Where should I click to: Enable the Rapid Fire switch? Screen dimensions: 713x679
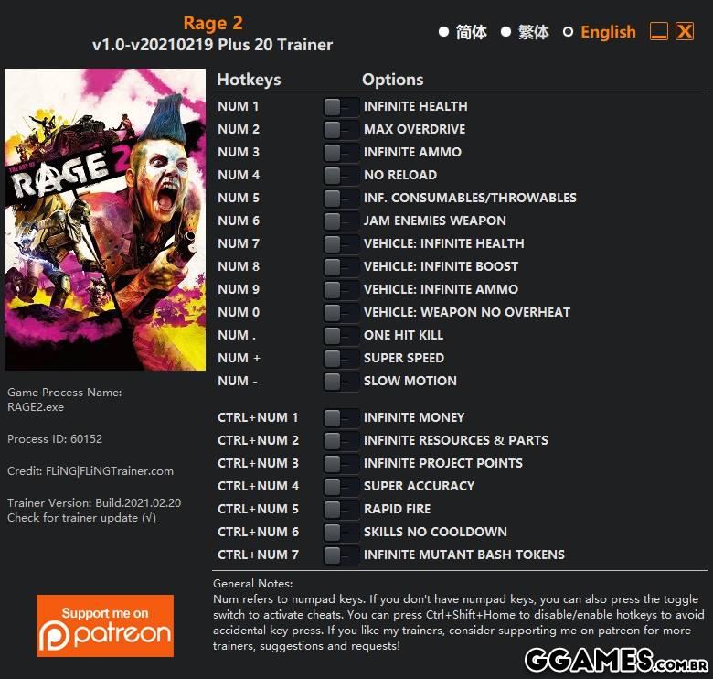point(341,509)
